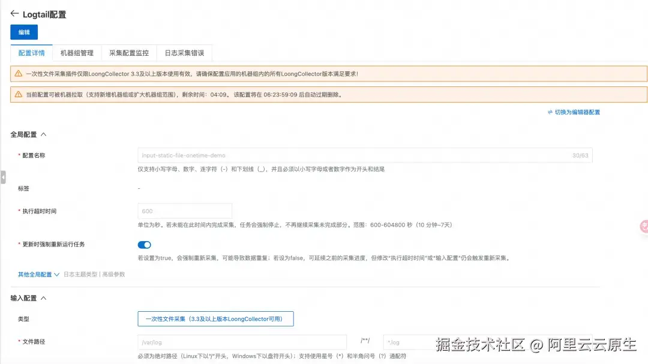Screen dimensions: 648x364
Task: Open the 采集配置监控 tab
Action: coord(129,53)
